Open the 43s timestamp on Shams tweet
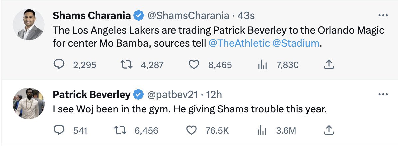 point(246,16)
